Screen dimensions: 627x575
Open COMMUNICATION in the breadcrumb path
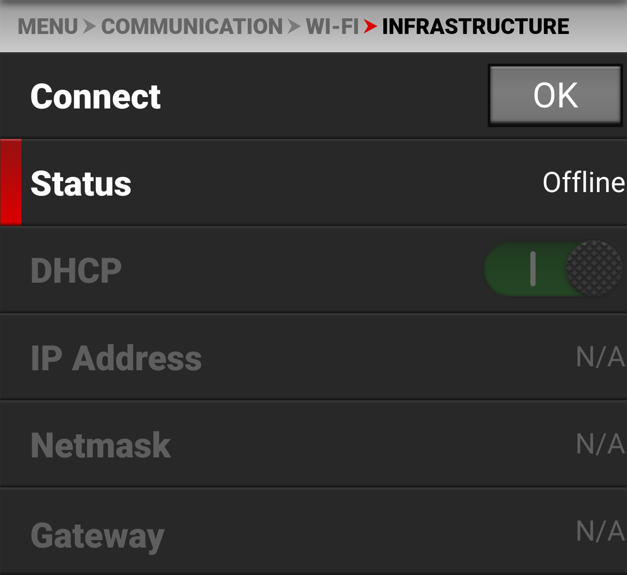(192, 26)
